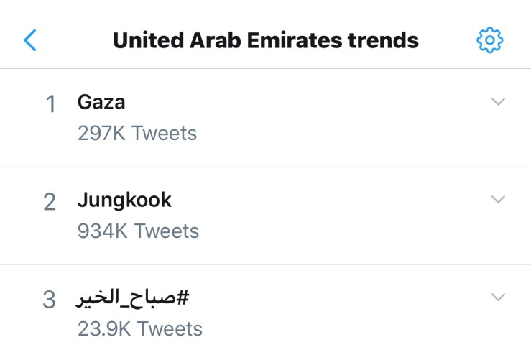
Task: Select rank number 3 in trends list
Action: [49, 300]
